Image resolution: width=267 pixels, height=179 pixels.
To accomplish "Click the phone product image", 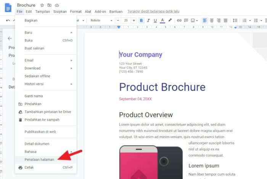I will pos(151,162).
